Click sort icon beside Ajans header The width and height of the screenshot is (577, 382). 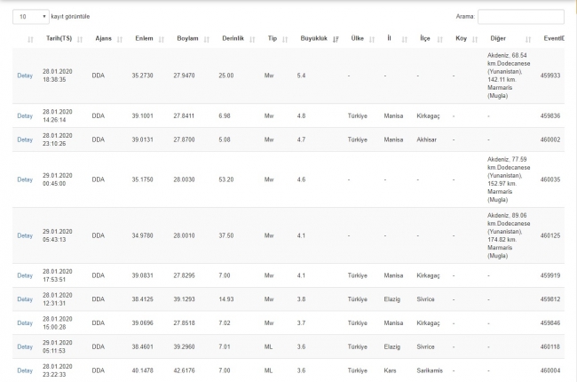120,39
